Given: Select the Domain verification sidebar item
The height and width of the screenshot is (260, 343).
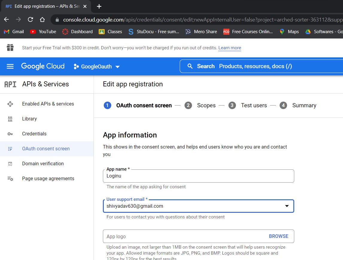Looking at the screenshot, I should point(42,163).
